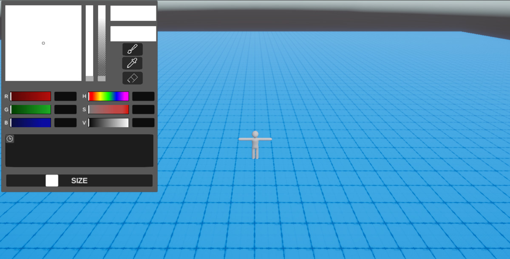Click the green G channel slider
Screen dimensions: 510x259
(31, 109)
